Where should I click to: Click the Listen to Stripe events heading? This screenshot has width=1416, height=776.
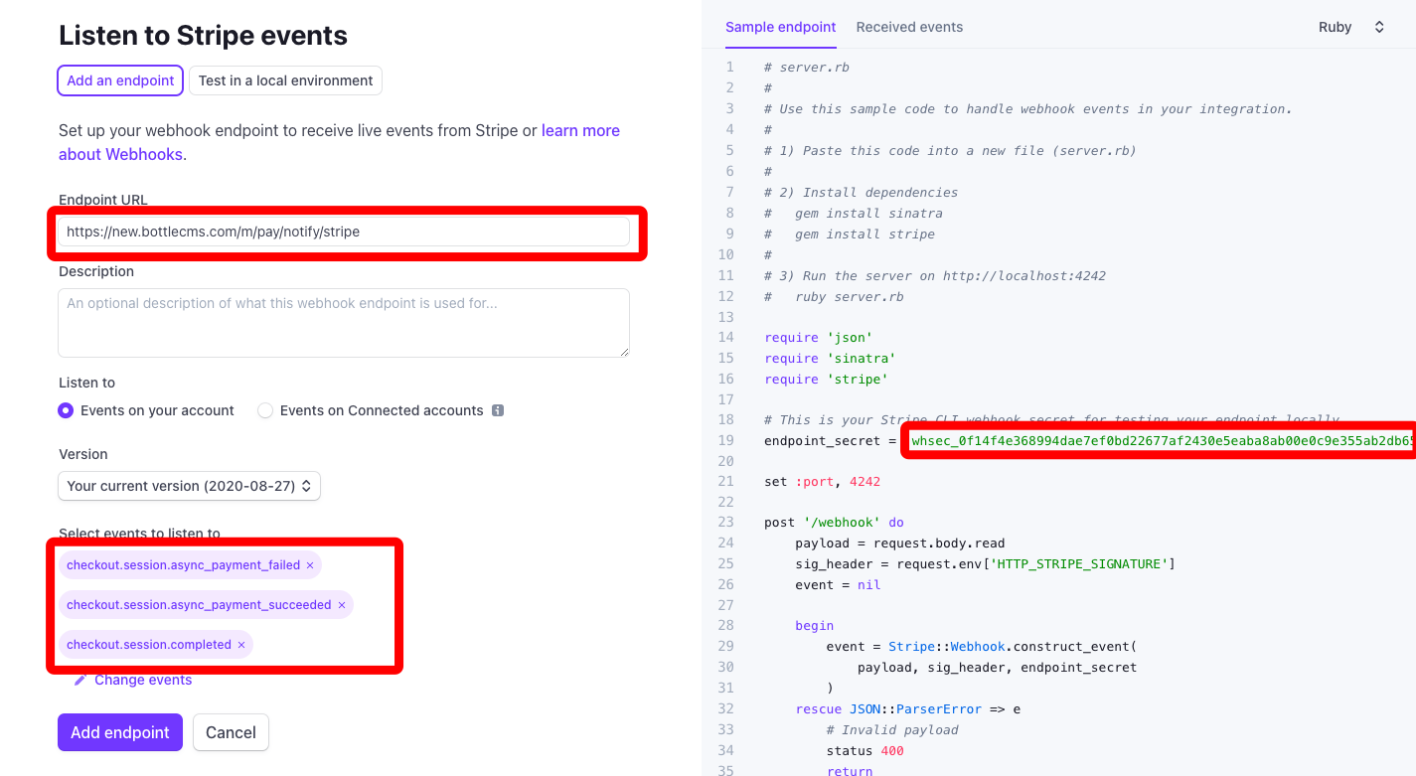[x=203, y=36]
